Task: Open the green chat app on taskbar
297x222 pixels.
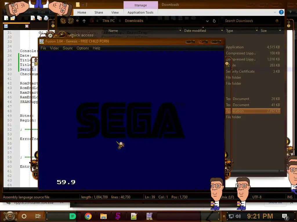Action: pos(73,216)
